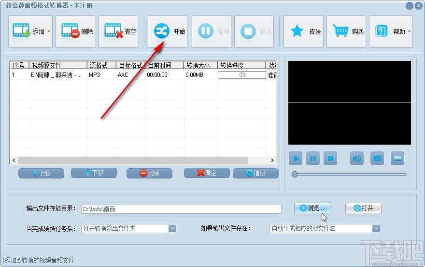Screen dimensions: 425x267
Task: Click the list horizontal scrollbar thumb
Action: point(133,161)
